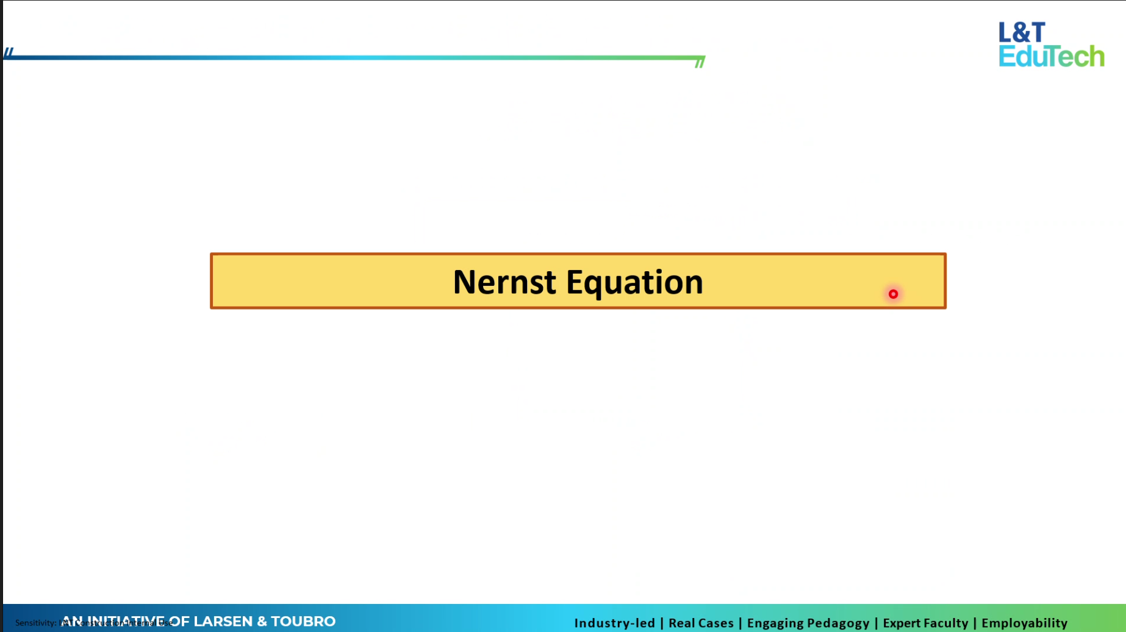Click "Industry-led" in the footer tagline

click(614, 623)
